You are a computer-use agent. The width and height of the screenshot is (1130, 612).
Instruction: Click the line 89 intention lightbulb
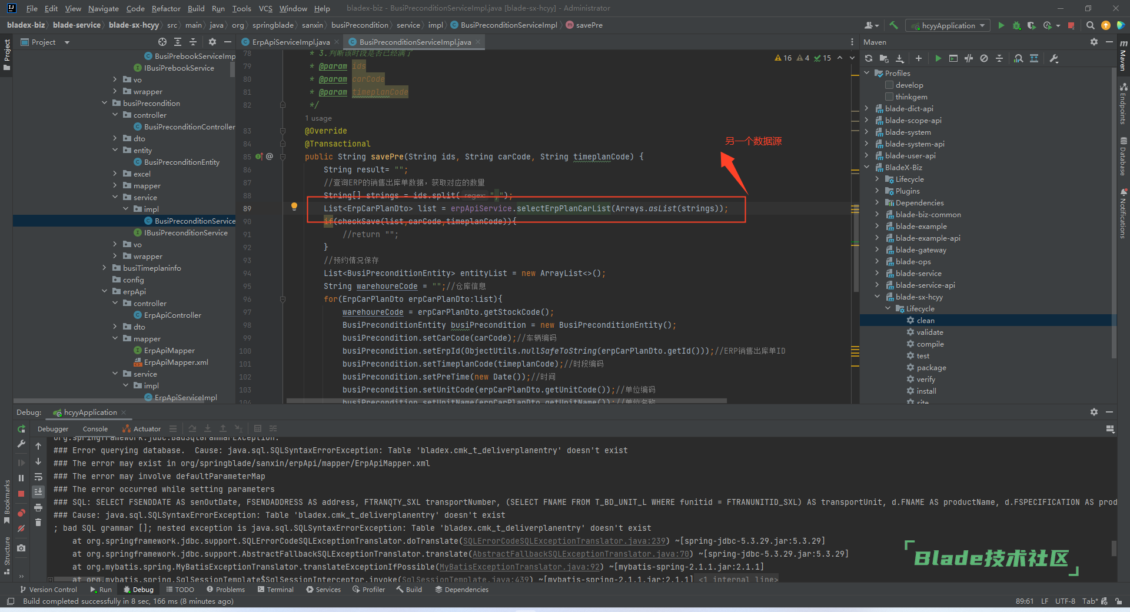(294, 207)
